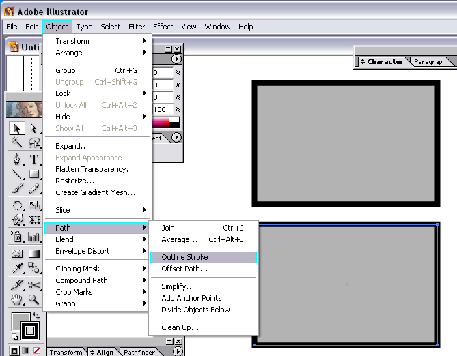Click the color spectrum bar
The image size is (457, 356).
(x=165, y=123)
